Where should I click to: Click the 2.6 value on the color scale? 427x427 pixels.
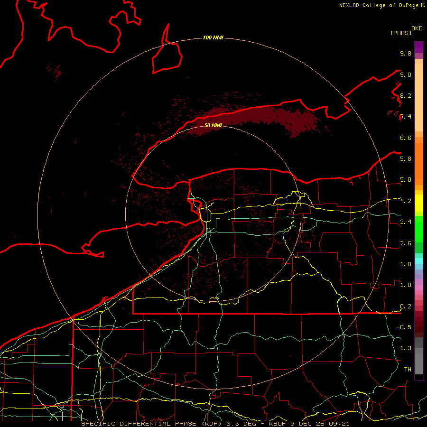[x=406, y=243]
